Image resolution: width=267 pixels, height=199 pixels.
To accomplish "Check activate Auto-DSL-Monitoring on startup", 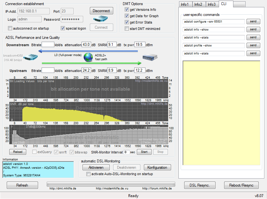I will [88, 174].
